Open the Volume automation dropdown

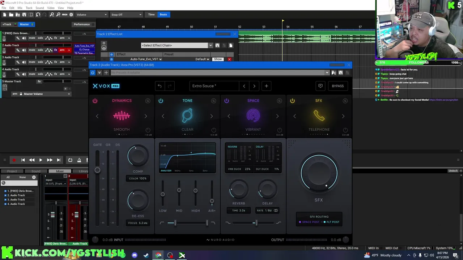tap(92, 14)
